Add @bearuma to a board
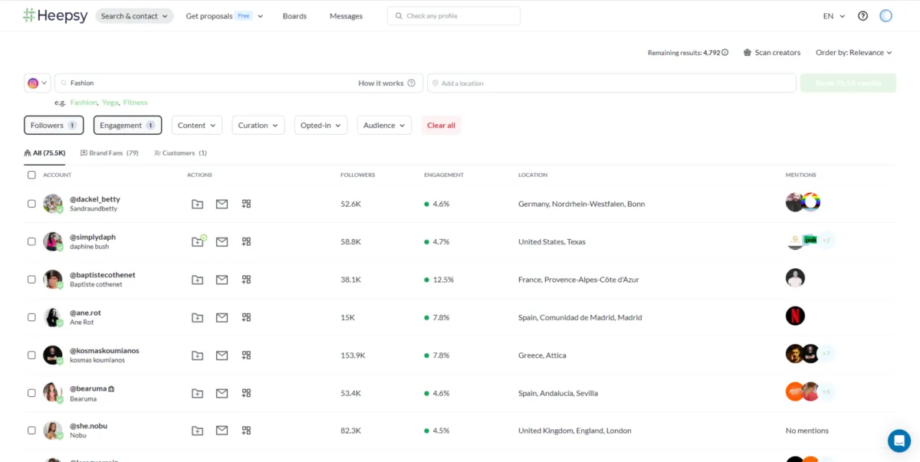Viewport: 920px width, 462px height. 197,393
